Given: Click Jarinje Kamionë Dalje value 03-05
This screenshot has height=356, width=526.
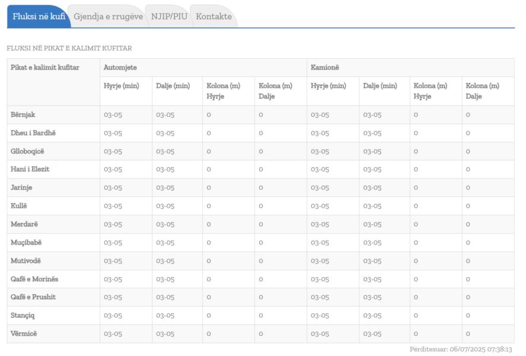Looking at the screenshot, I should 372,187.
